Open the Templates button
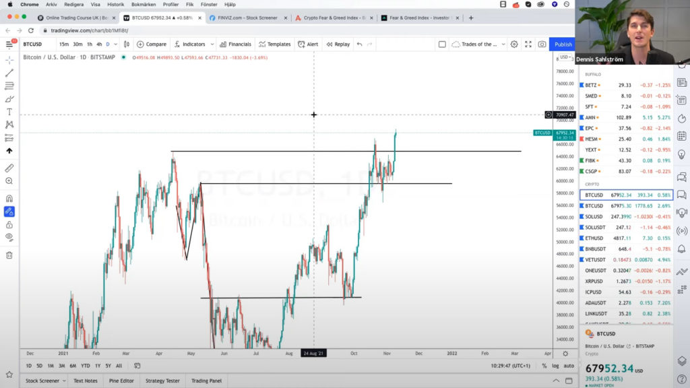Viewport: 690px width, 388px height. coord(275,44)
